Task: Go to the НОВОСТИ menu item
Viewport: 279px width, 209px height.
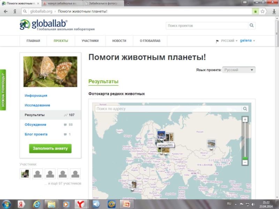Action: 119,41
